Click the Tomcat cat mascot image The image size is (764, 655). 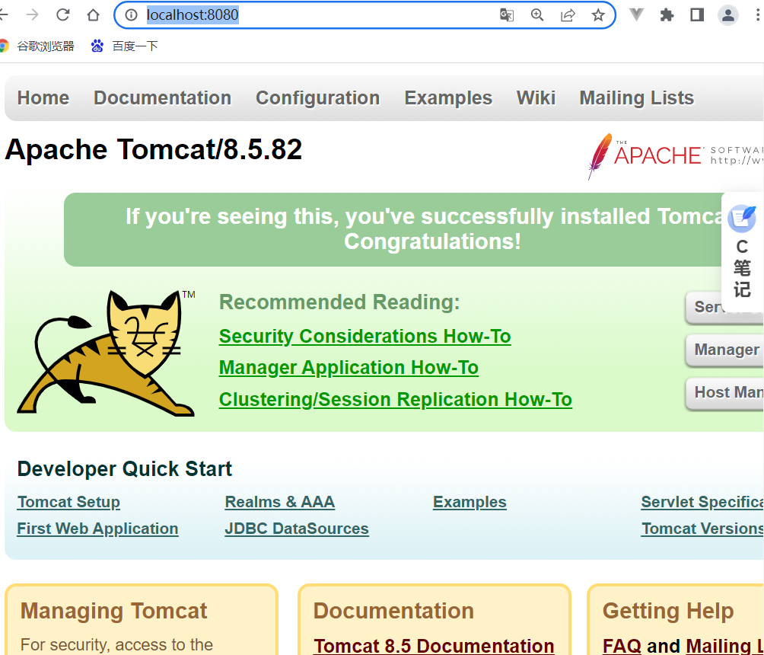tap(107, 353)
